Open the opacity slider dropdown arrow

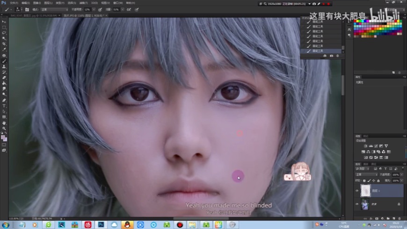click(x=94, y=10)
